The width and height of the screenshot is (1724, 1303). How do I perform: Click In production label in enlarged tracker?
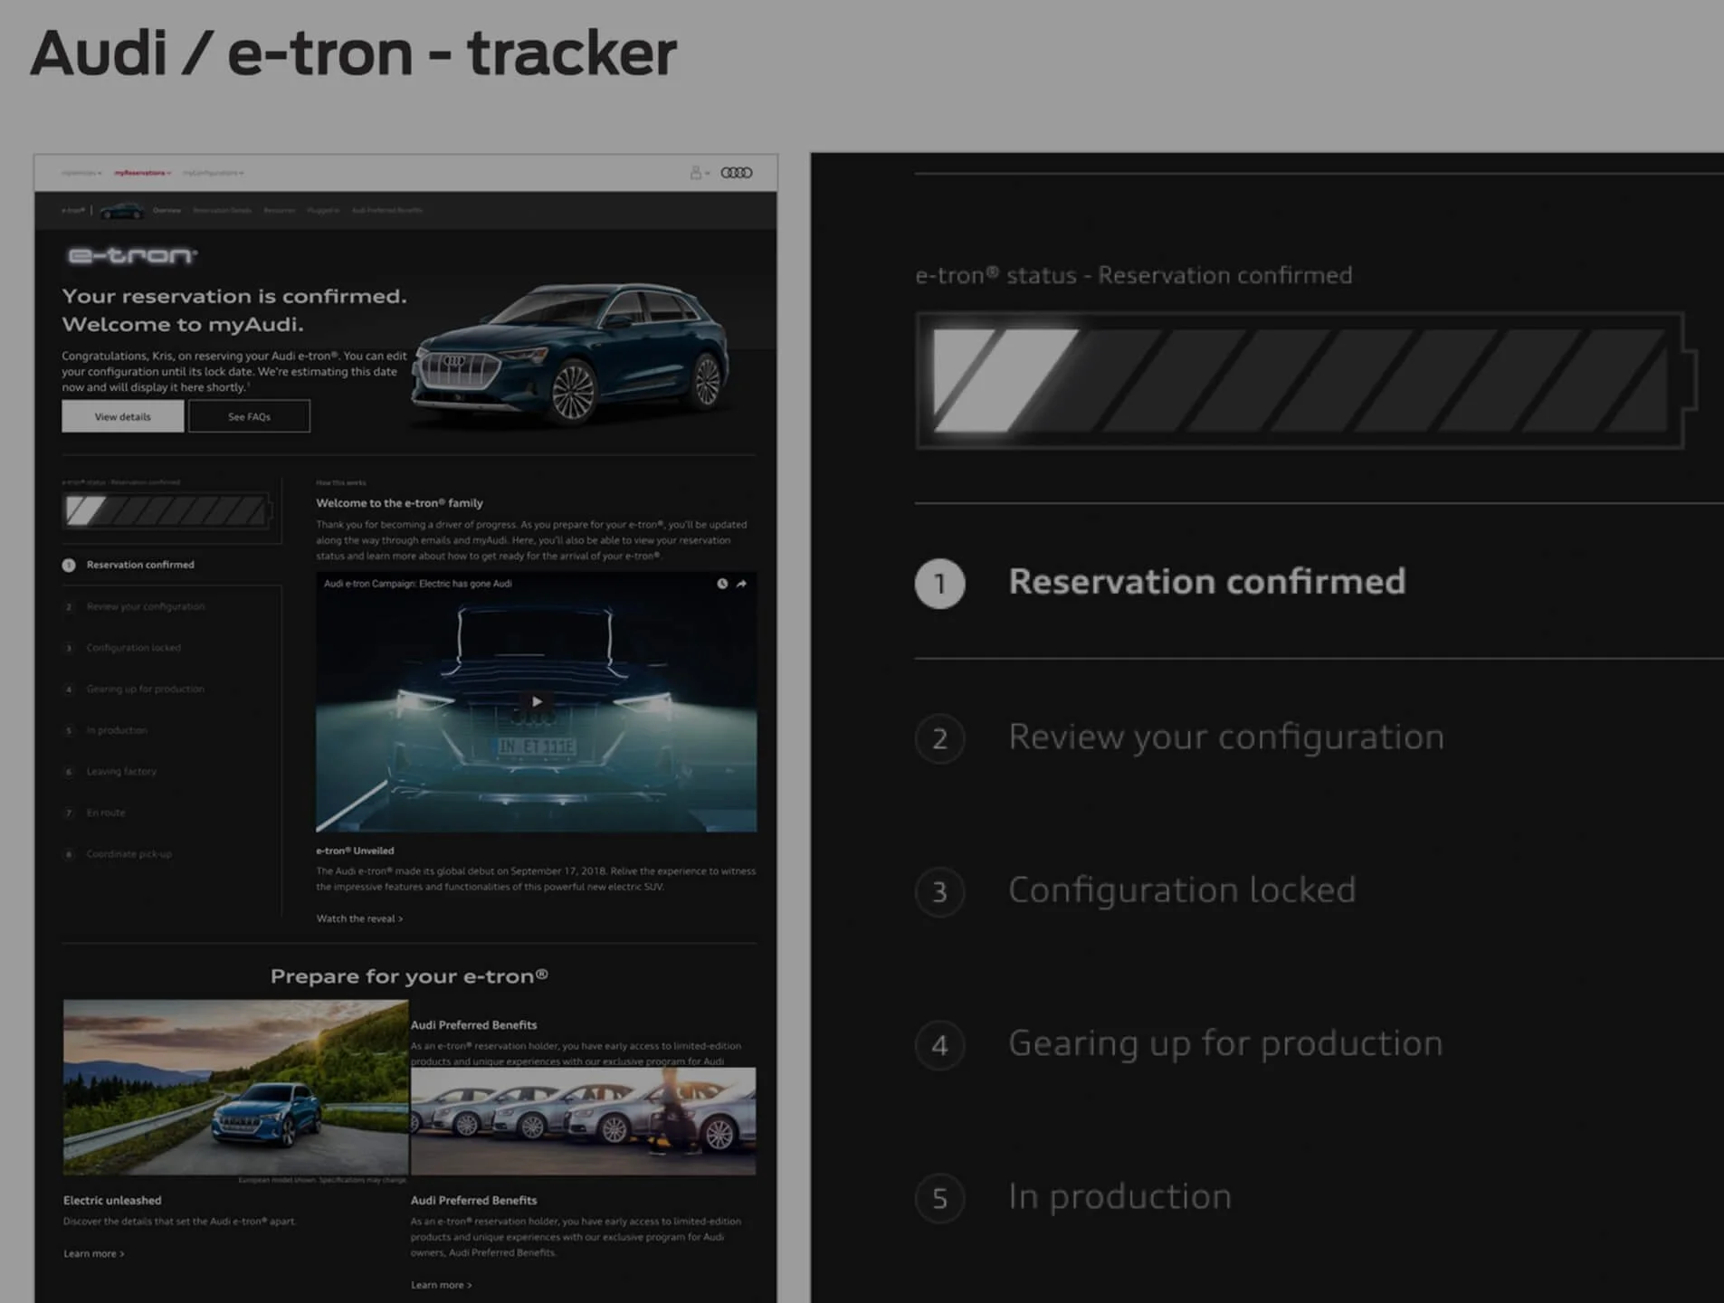tap(1120, 1197)
